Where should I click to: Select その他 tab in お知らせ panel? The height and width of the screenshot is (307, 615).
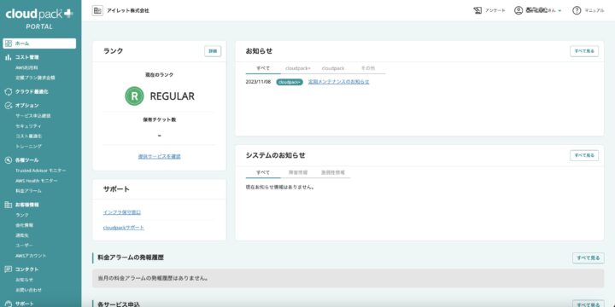pyautogui.click(x=368, y=68)
